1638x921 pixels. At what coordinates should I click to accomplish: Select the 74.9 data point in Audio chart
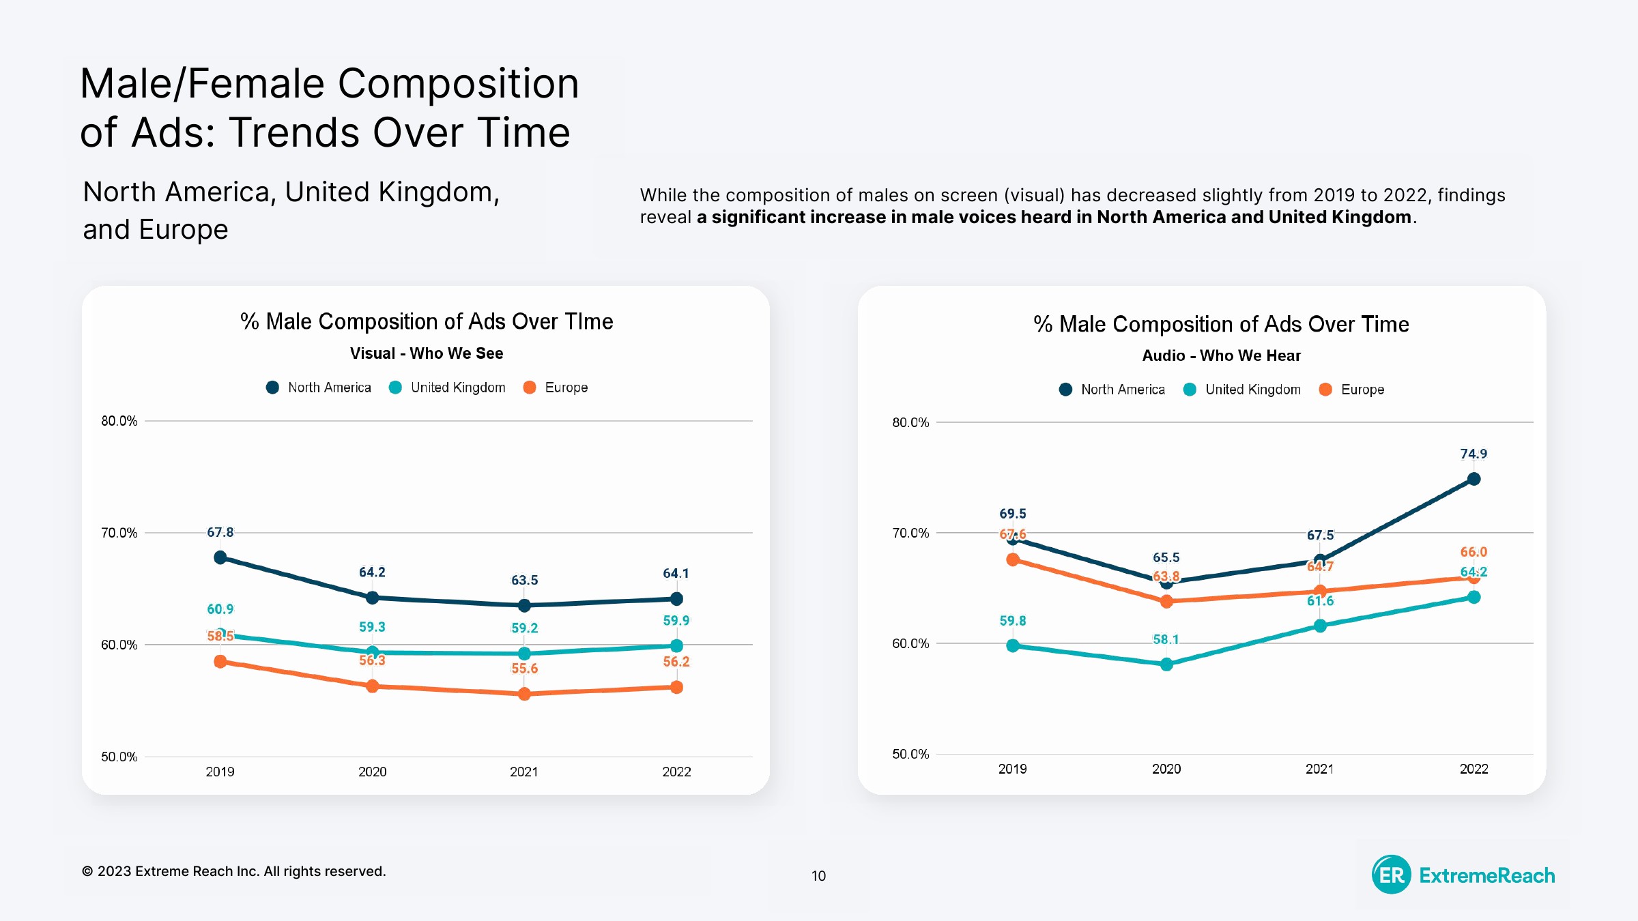[x=1474, y=479]
